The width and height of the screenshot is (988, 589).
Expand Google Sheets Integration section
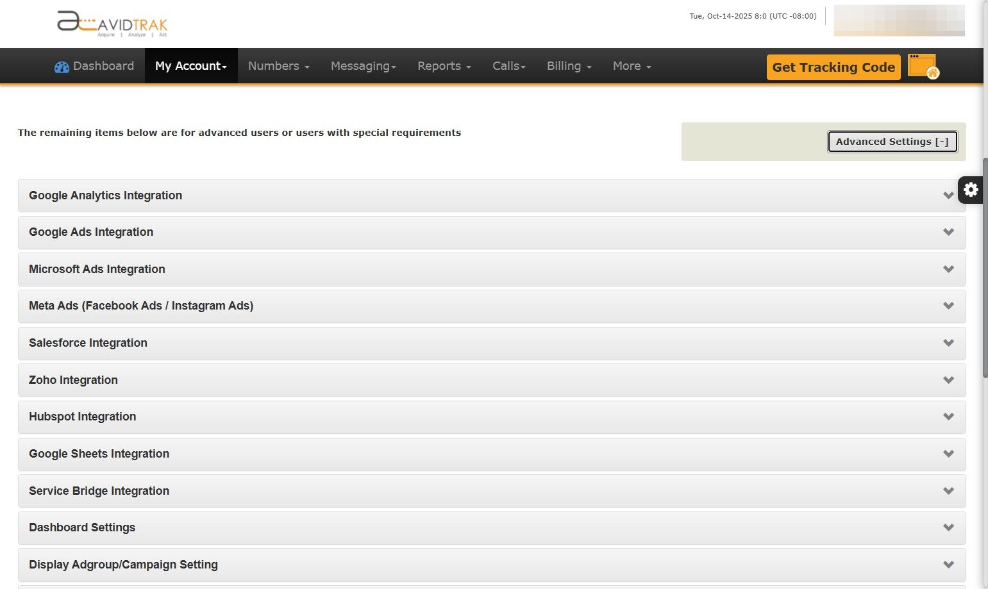492,454
